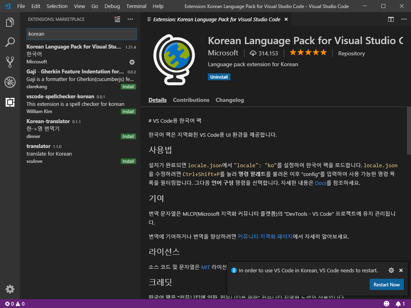411x308 pixels.
Task: Close the Korean Language Pack extension tab
Action: (x=286, y=19)
